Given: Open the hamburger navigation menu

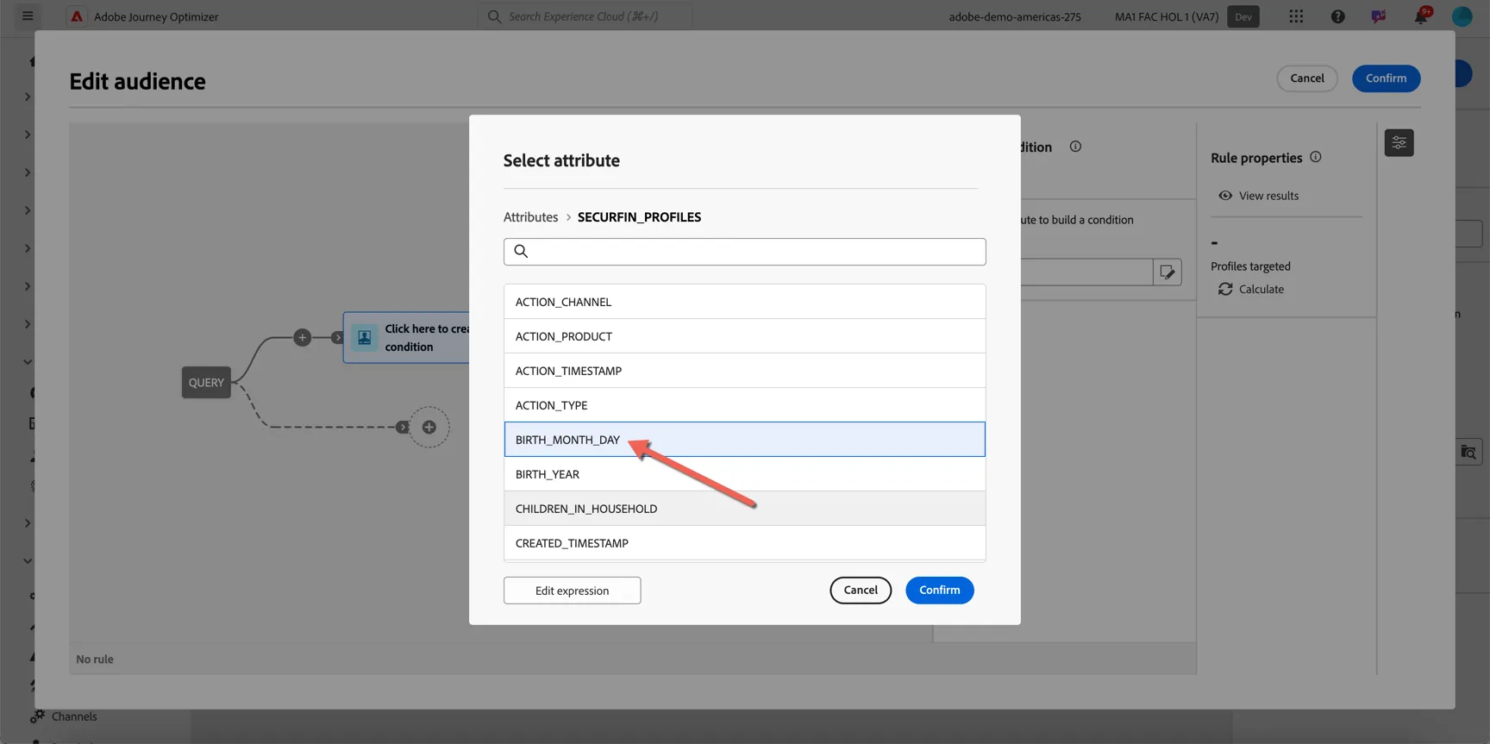Looking at the screenshot, I should [x=28, y=16].
